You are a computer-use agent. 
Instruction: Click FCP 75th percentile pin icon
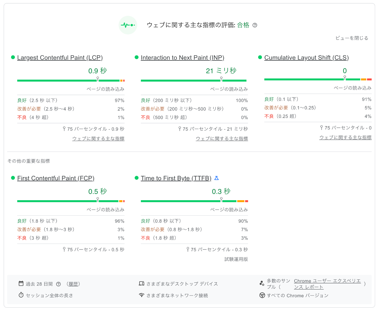[x=64, y=249]
